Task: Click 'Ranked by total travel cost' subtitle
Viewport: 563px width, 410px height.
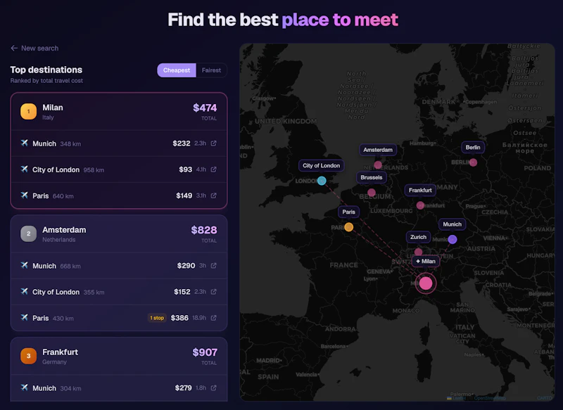Action: coord(46,81)
